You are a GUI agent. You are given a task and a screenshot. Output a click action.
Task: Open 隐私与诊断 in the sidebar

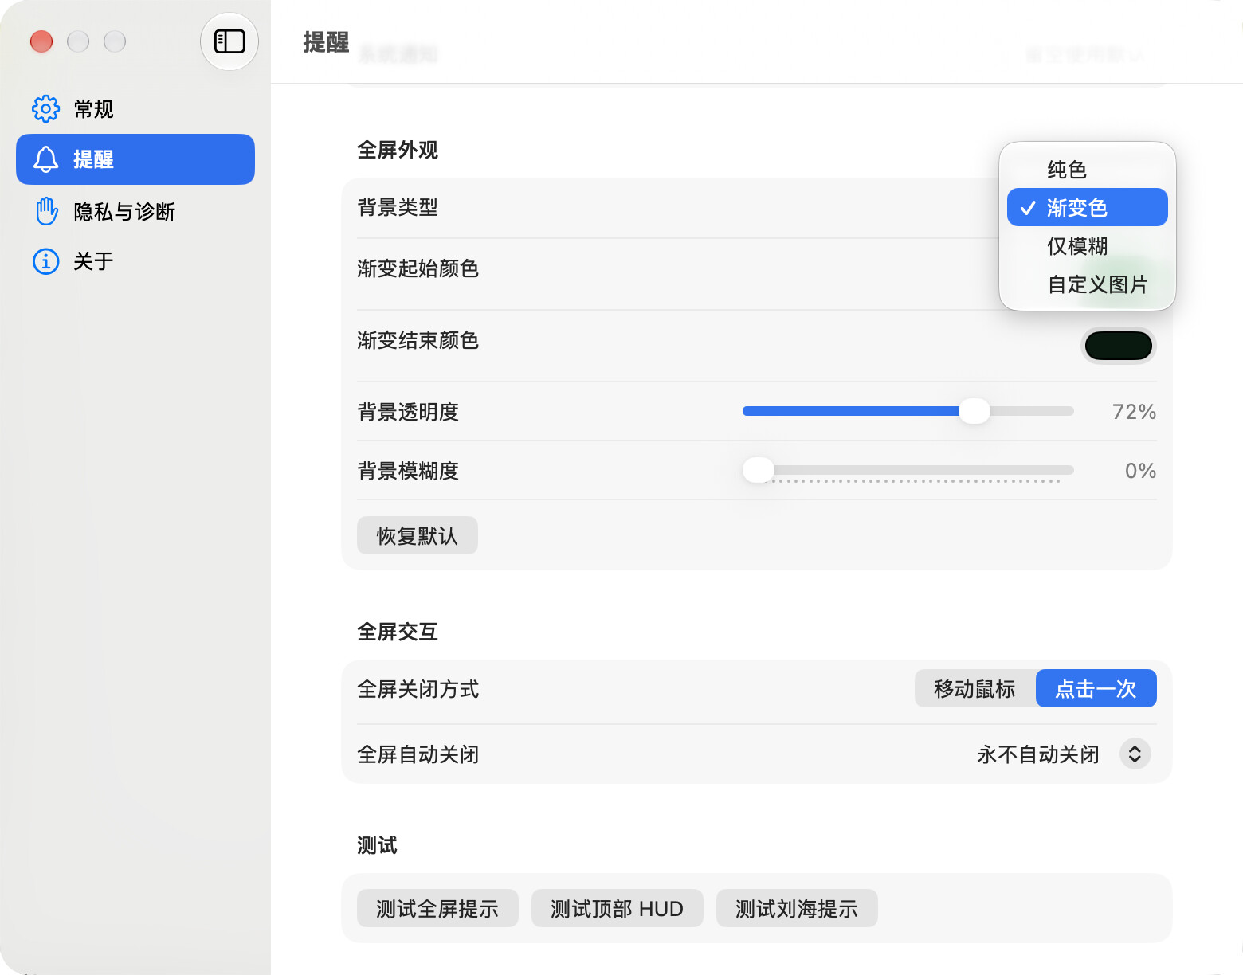click(135, 211)
